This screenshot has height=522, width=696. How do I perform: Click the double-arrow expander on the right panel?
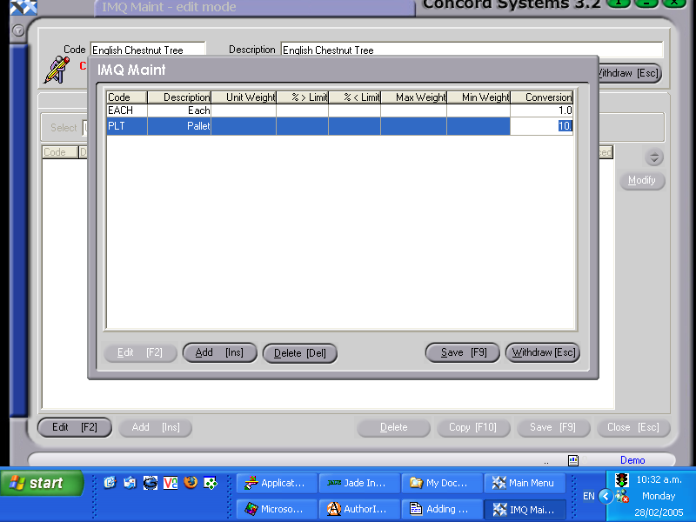[655, 157]
